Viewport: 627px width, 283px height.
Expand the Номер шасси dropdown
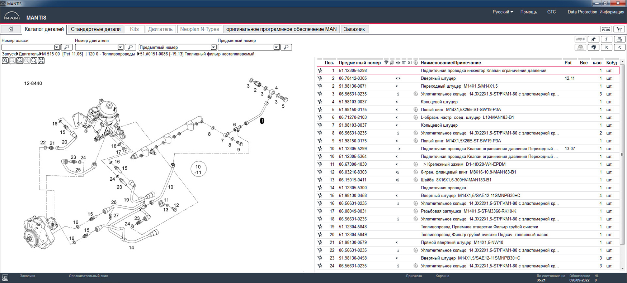[57, 47]
